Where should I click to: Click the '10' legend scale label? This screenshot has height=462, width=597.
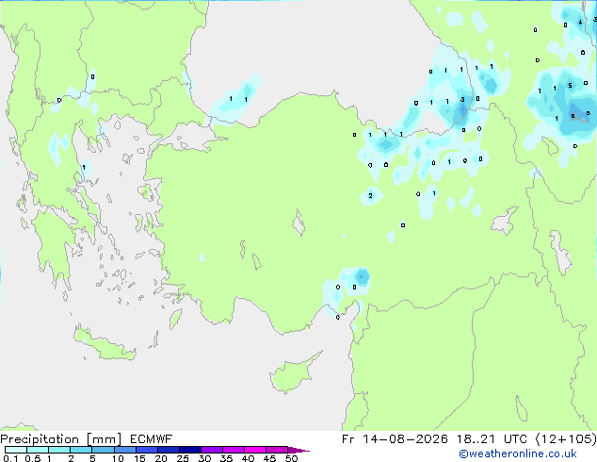pyautogui.click(x=118, y=458)
